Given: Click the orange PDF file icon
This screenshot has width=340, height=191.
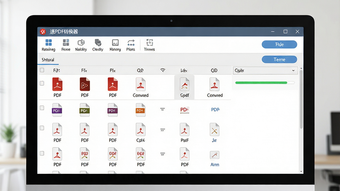Looking at the screenshot, I should tap(140, 110).
